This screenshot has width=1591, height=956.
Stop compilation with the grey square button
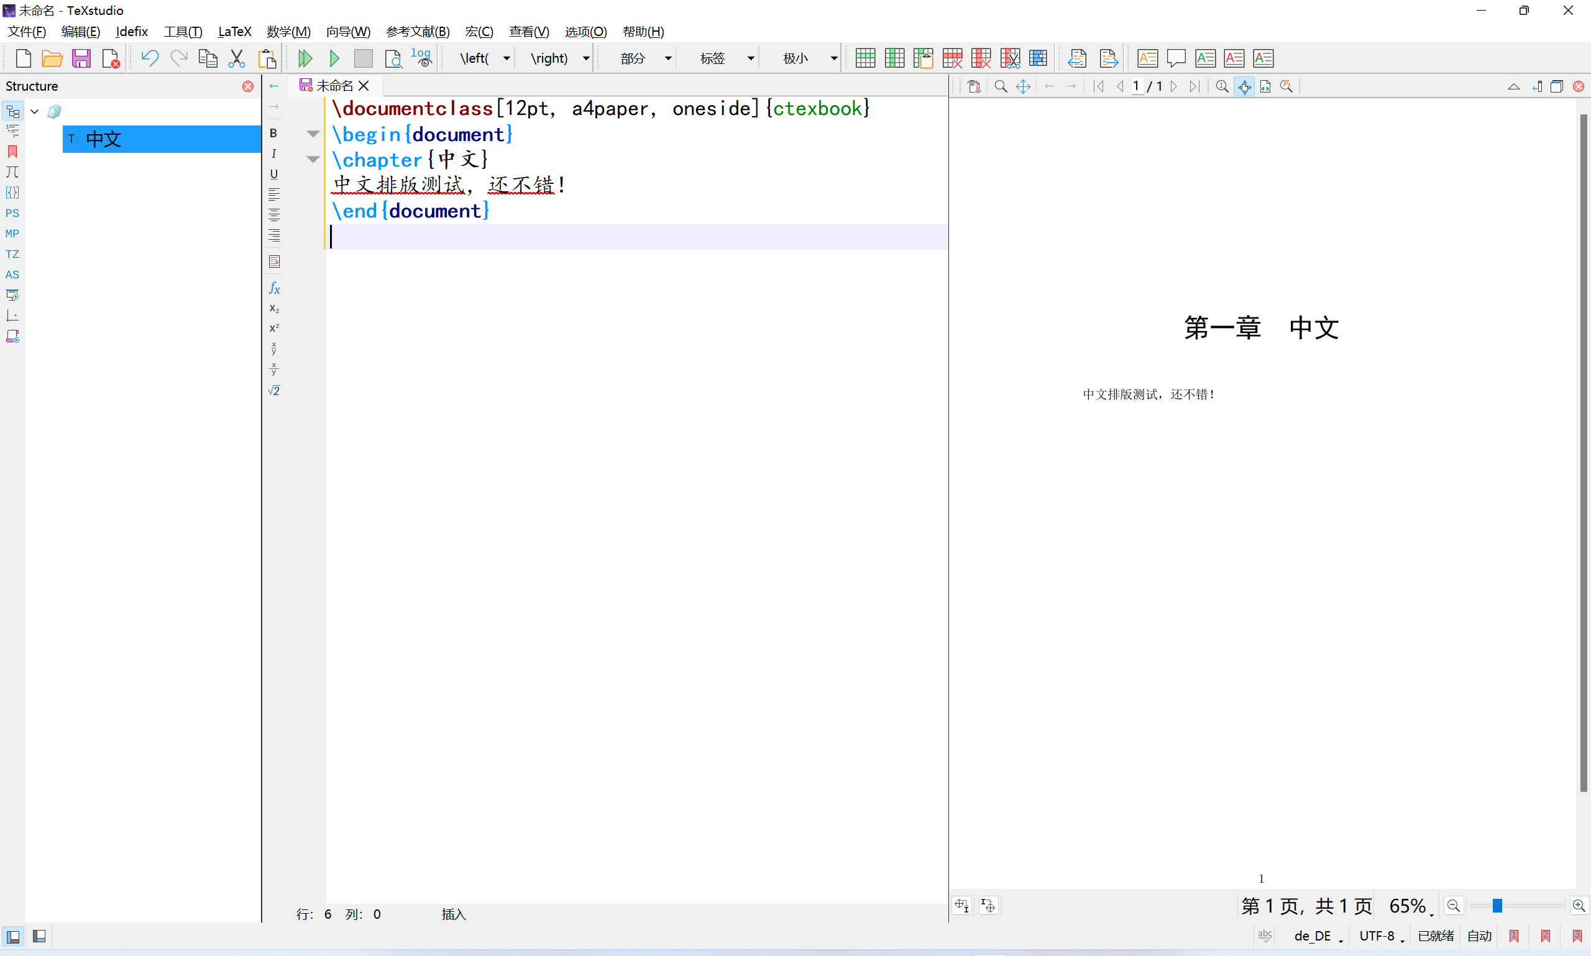(x=364, y=58)
